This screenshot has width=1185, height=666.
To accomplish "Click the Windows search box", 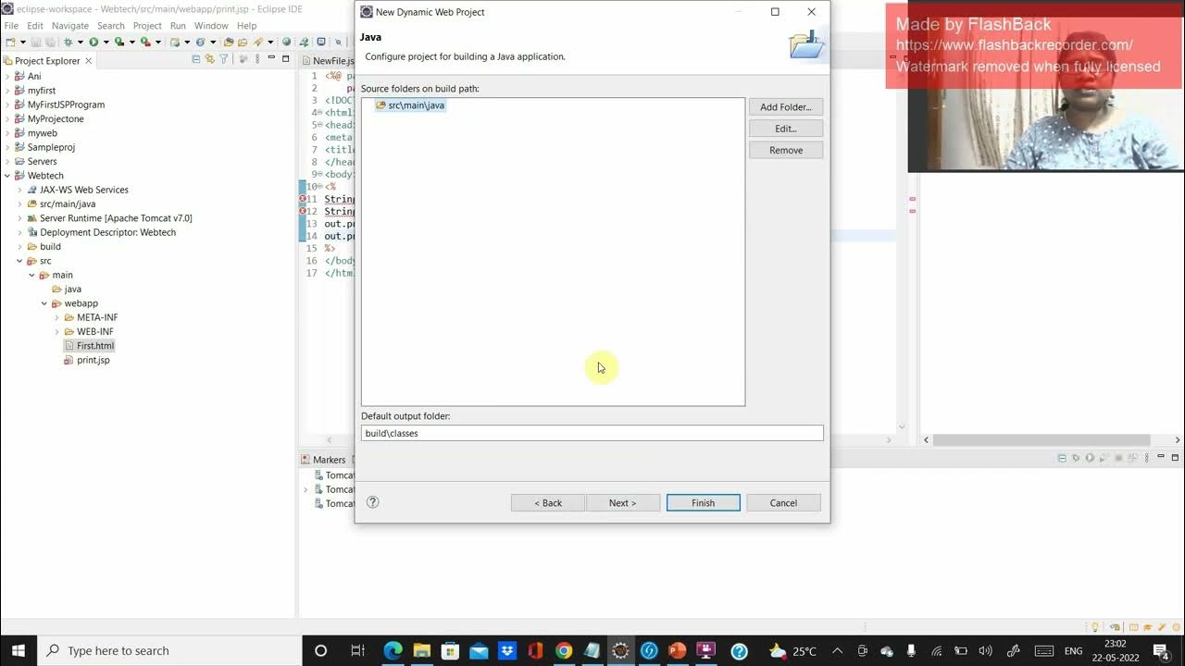I will 168,650.
